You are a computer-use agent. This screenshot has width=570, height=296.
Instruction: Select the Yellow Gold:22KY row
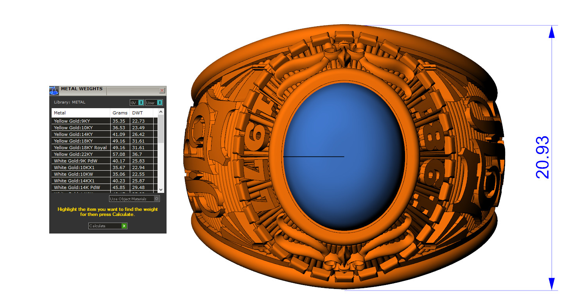(81, 154)
